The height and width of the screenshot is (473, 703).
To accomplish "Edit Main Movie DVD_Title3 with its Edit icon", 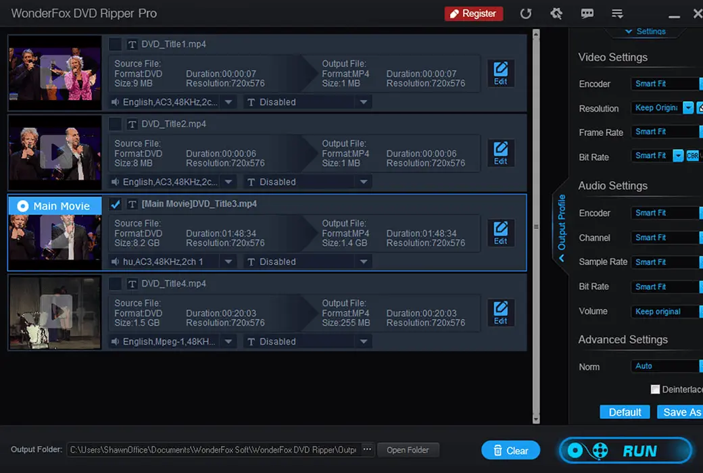I will [500, 233].
